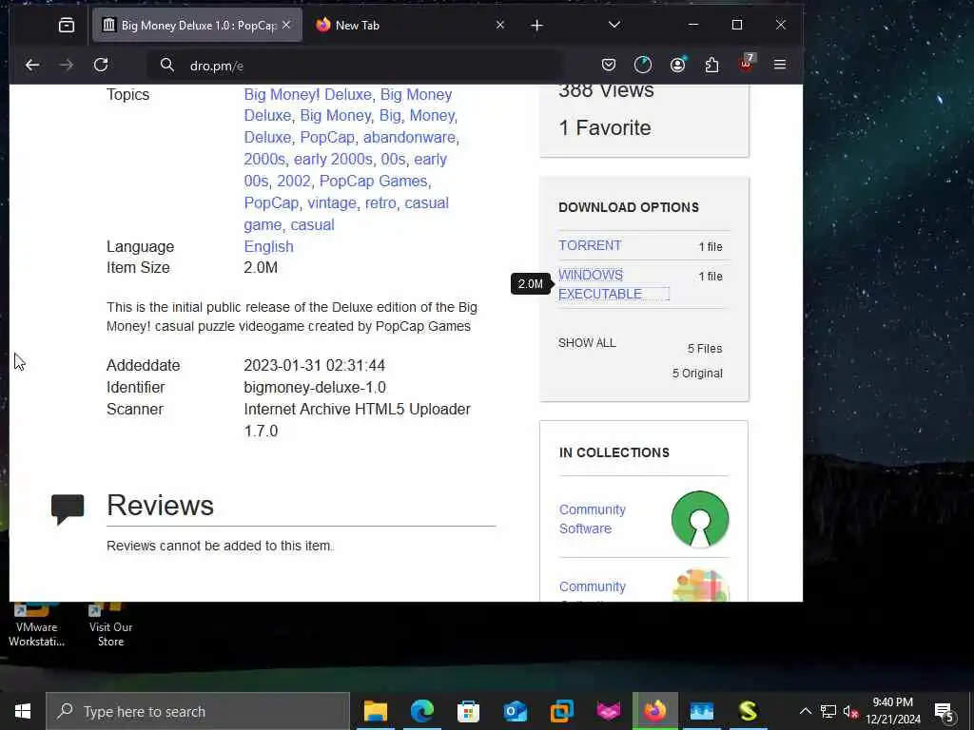This screenshot has width=974, height=730.
Task: Click the forward navigation arrow
Action: (x=67, y=66)
